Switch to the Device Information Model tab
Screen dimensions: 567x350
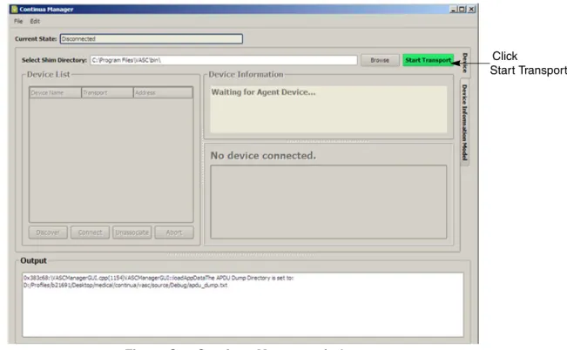click(465, 123)
